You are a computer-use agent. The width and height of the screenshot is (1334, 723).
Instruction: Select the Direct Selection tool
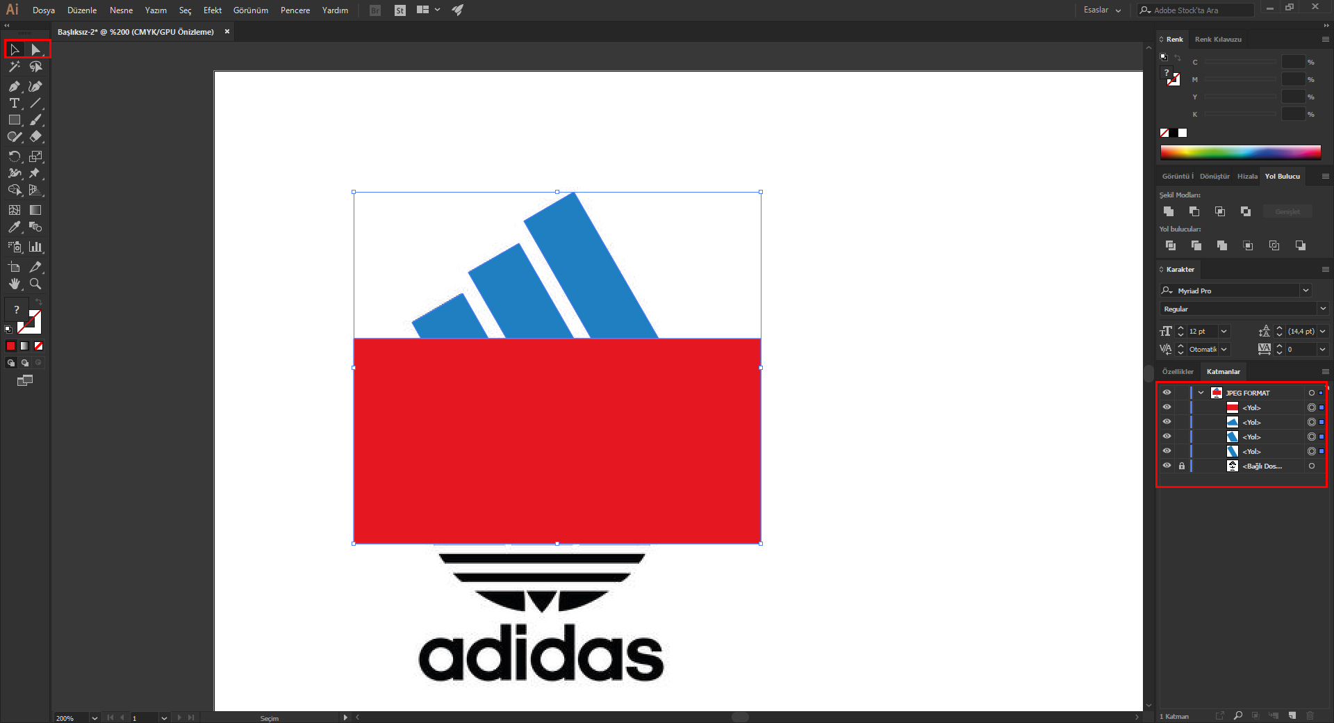click(35, 49)
